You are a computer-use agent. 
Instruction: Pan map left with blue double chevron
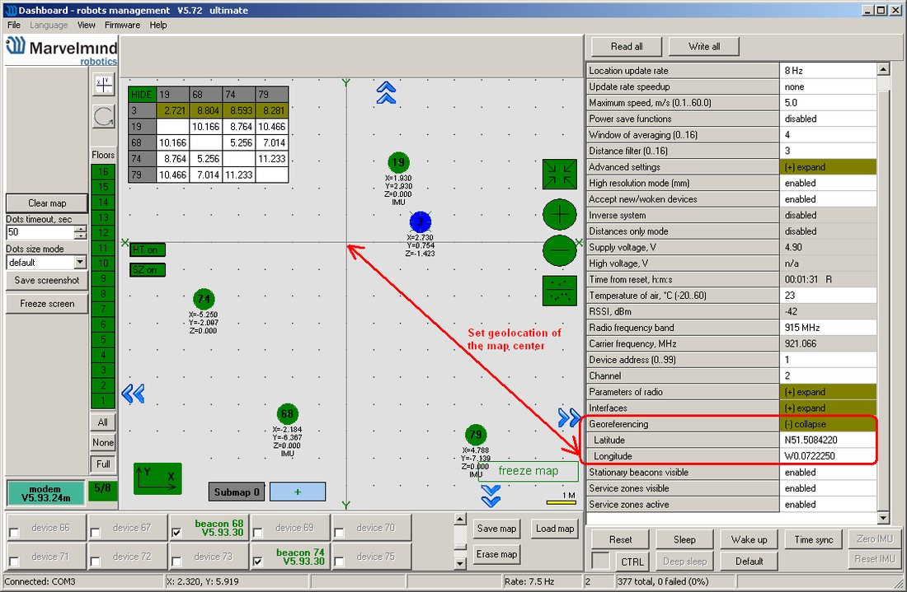coord(133,394)
